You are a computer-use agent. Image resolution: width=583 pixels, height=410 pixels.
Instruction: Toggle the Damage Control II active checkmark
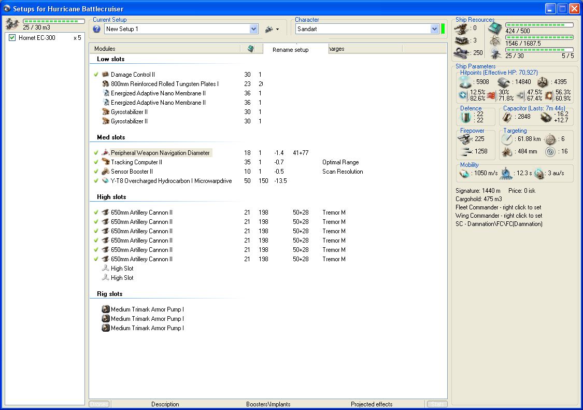tap(96, 75)
